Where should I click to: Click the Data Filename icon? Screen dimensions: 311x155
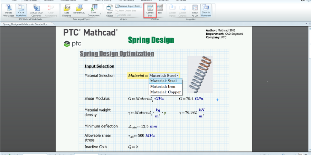click(67, 10)
